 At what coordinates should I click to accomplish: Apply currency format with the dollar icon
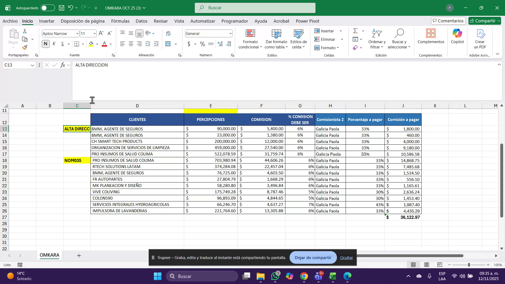click(189, 44)
